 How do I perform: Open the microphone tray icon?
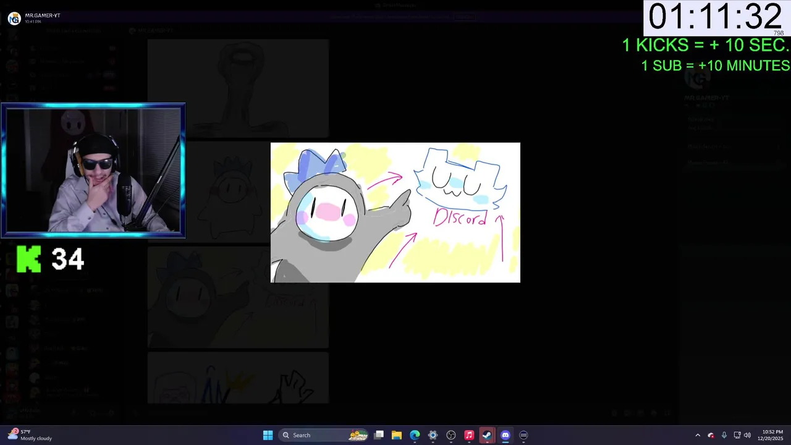724,435
